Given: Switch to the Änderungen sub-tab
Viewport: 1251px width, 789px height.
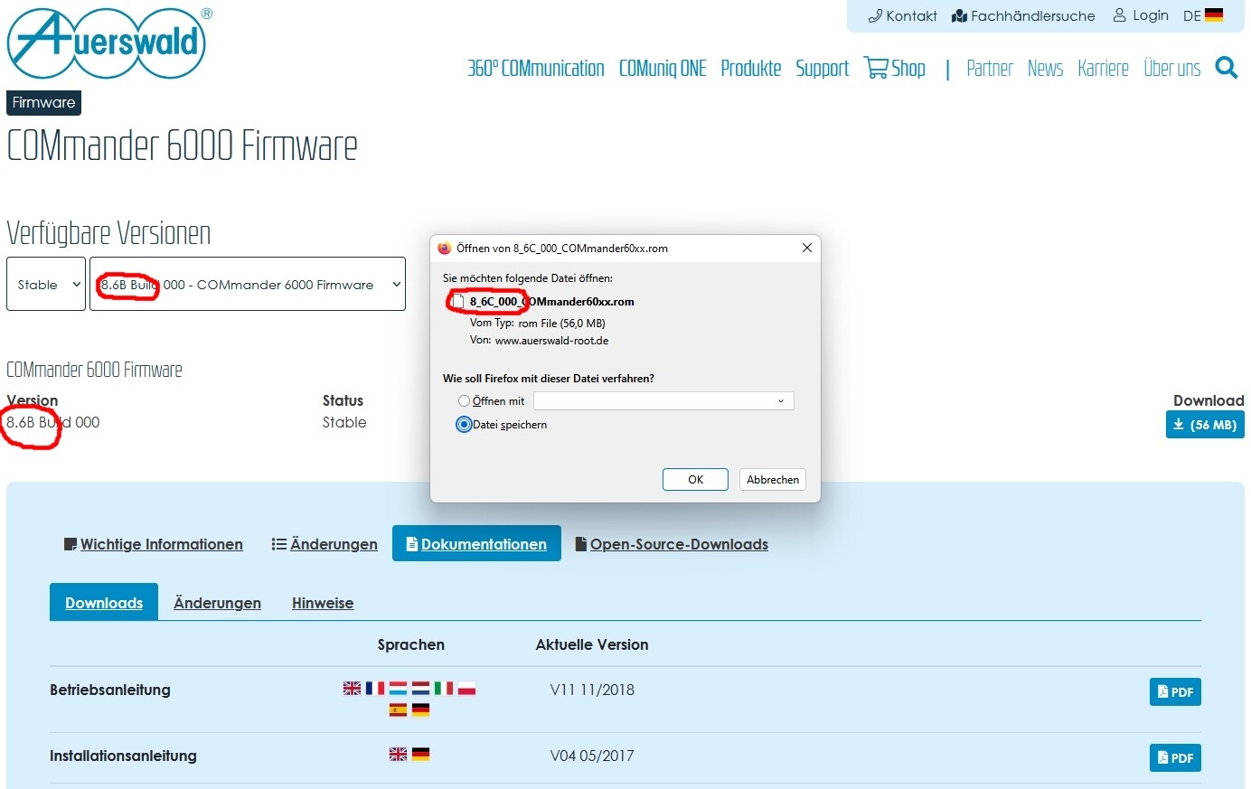Looking at the screenshot, I should point(217,603).
